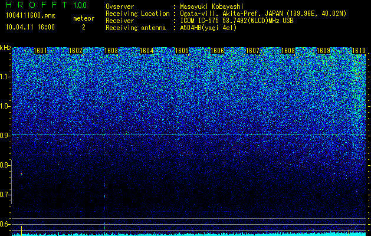Click the 0.9 kHz axis label
The width and height of the screenshot is (371, 236).
coord(4,136)
